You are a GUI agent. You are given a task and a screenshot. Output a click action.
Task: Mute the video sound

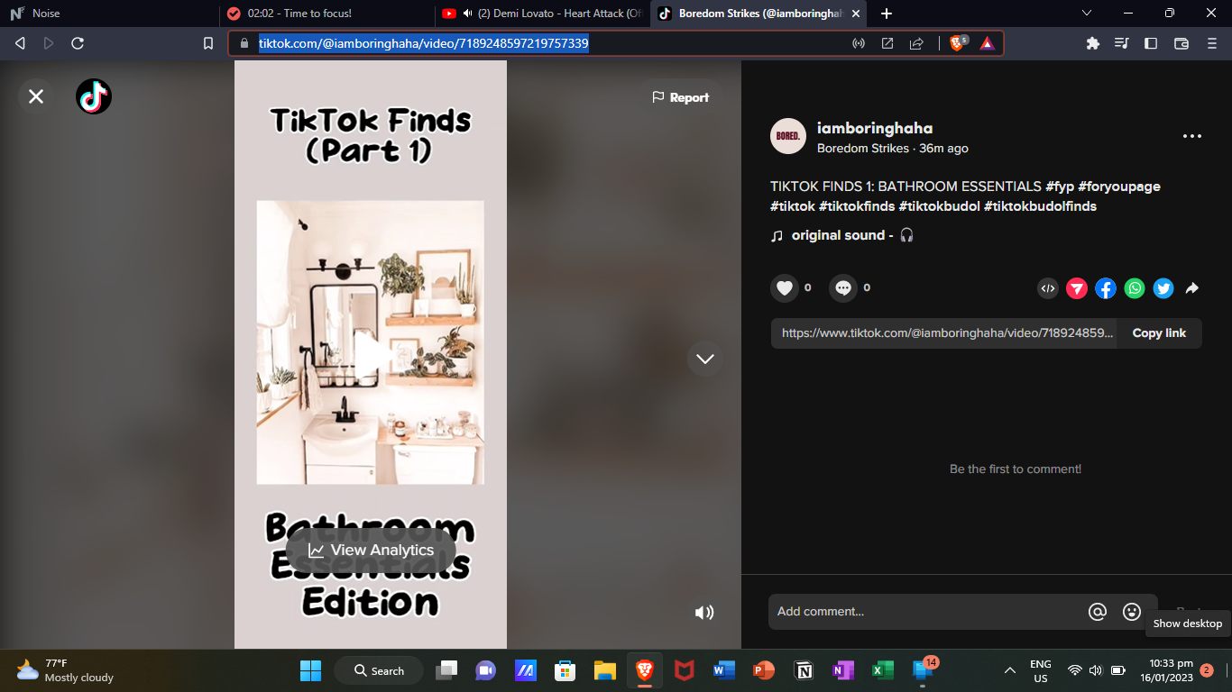pyautogui.click(x=704, y=613)
